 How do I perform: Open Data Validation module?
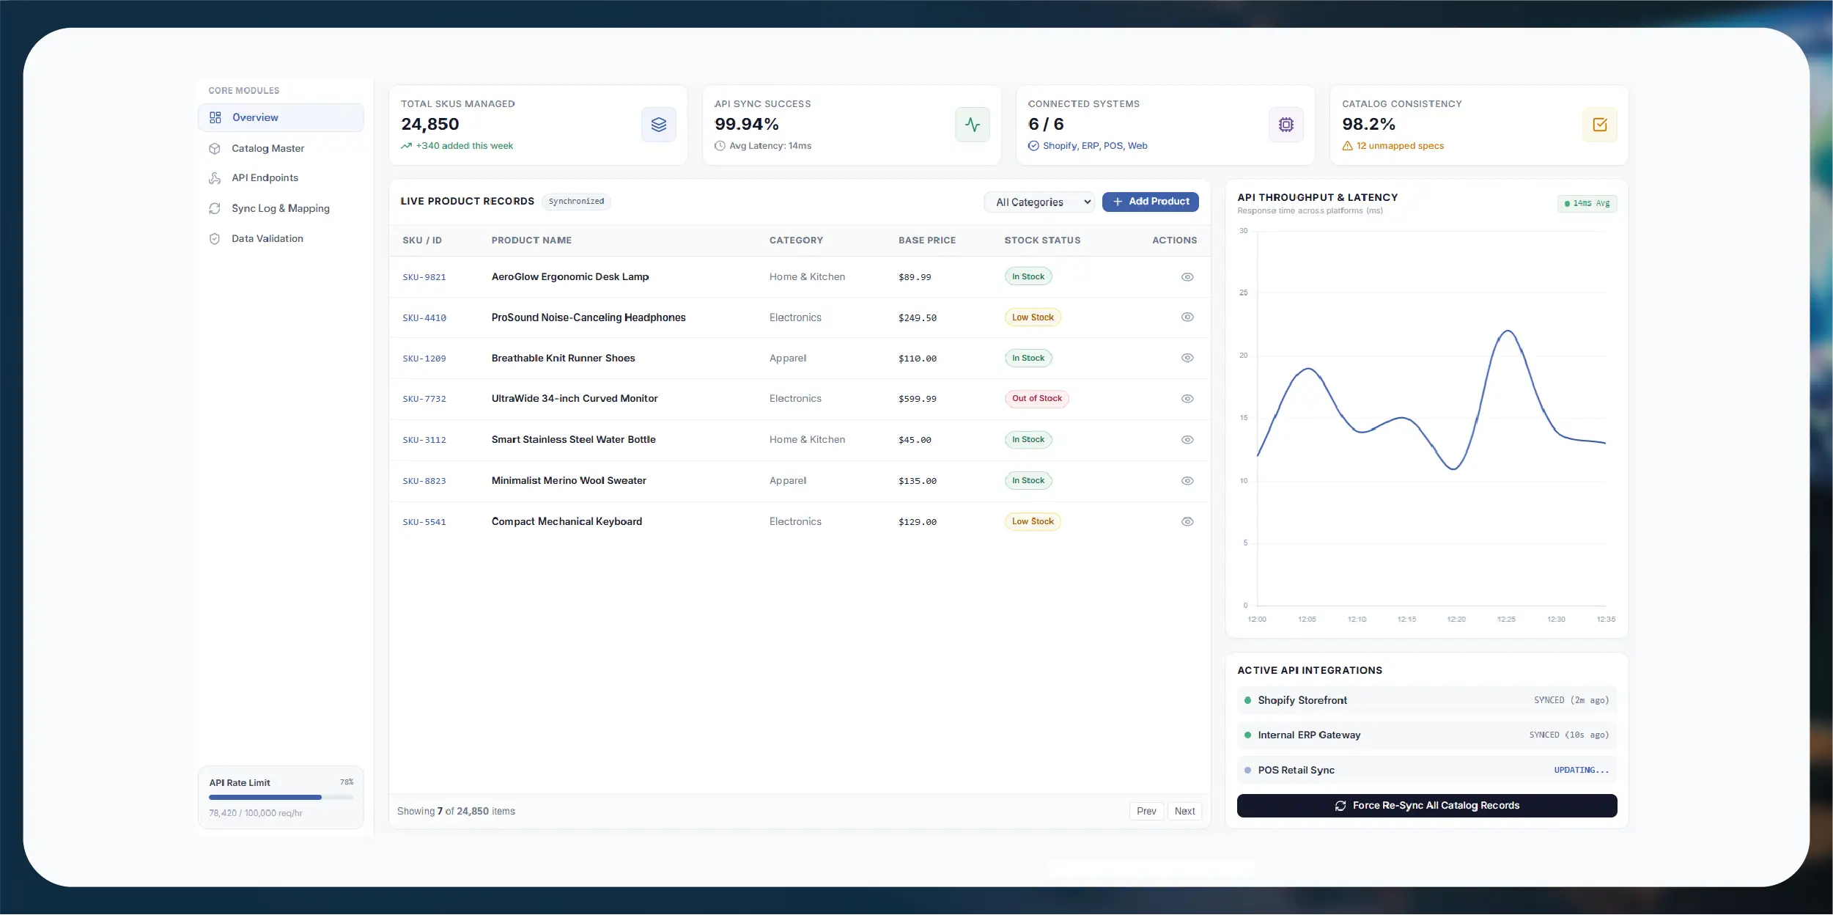281,239
